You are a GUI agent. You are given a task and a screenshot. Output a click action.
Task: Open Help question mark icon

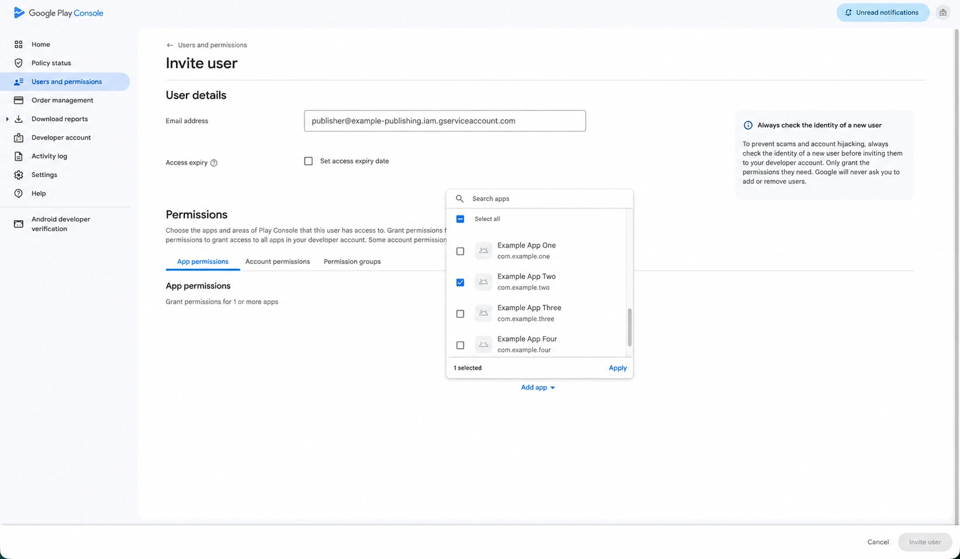[19, 193]
